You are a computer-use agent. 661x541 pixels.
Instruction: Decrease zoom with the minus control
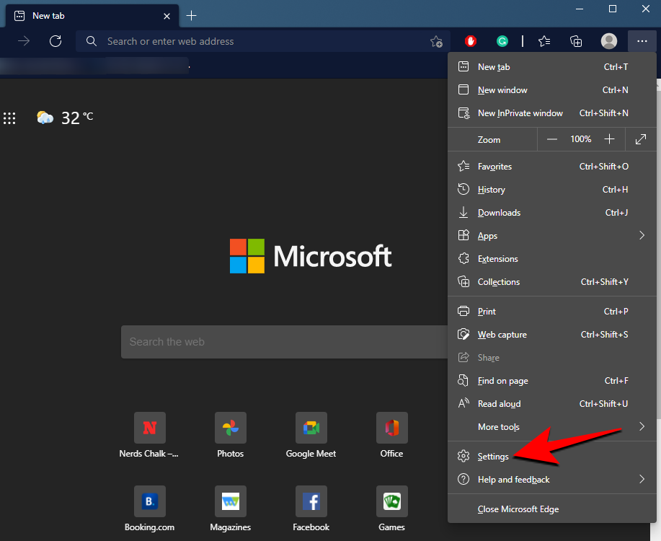pos(551,138)
